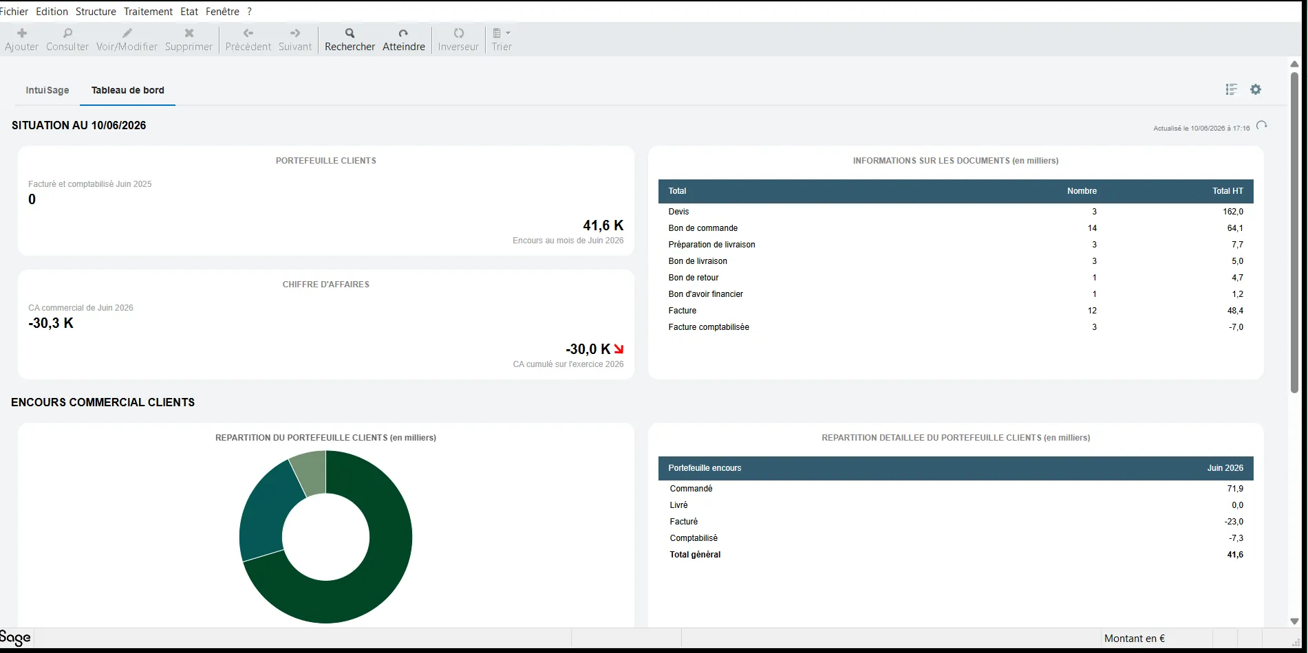The width and height of the screenshot is (1308, 653).
Task: Click the Bon de retour row
Action: (956, 278)
